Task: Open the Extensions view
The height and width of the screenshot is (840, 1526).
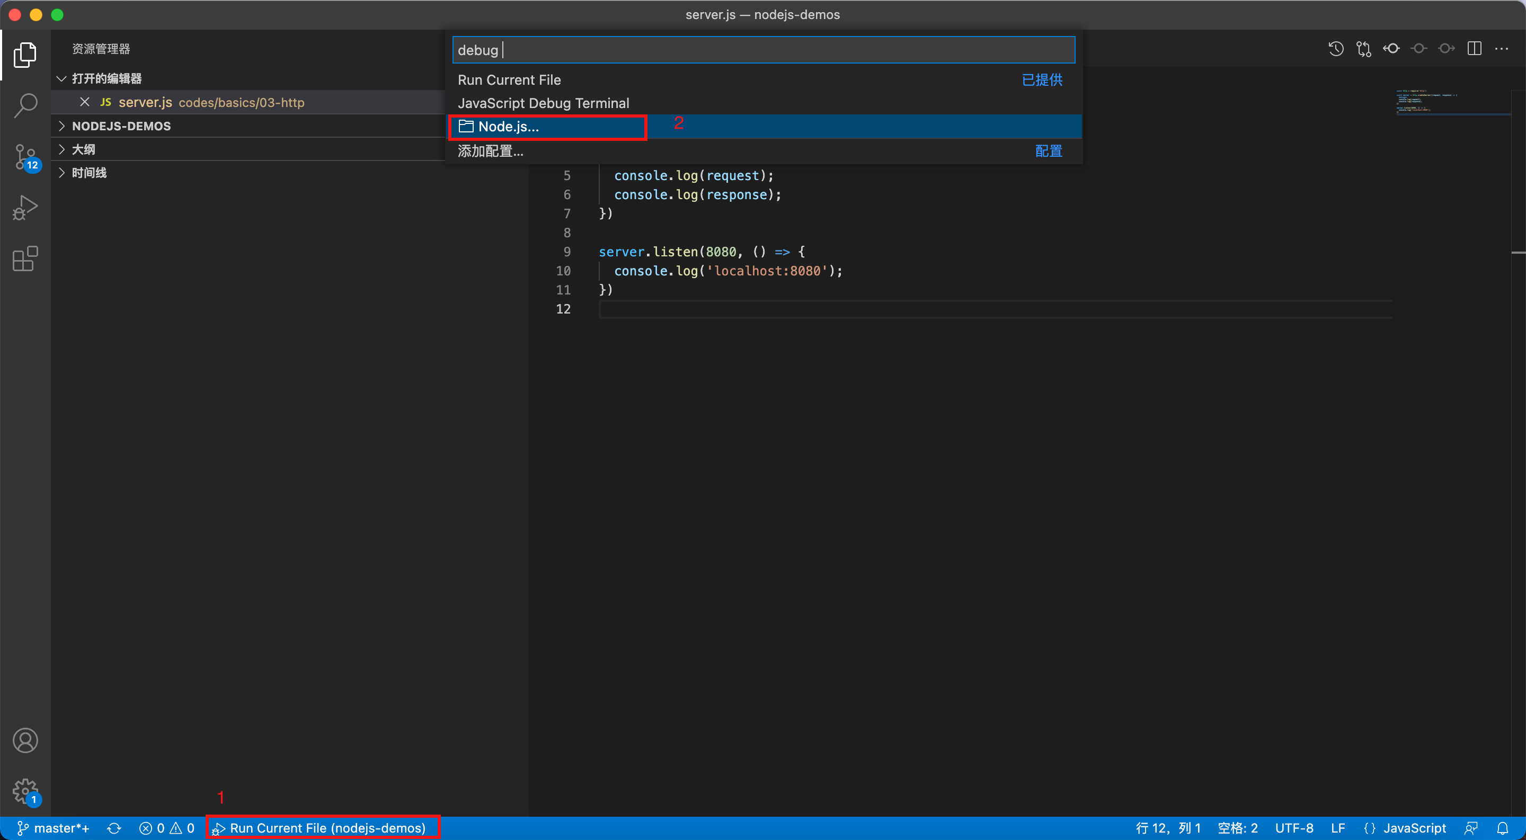Action: [x=25, y=258]
